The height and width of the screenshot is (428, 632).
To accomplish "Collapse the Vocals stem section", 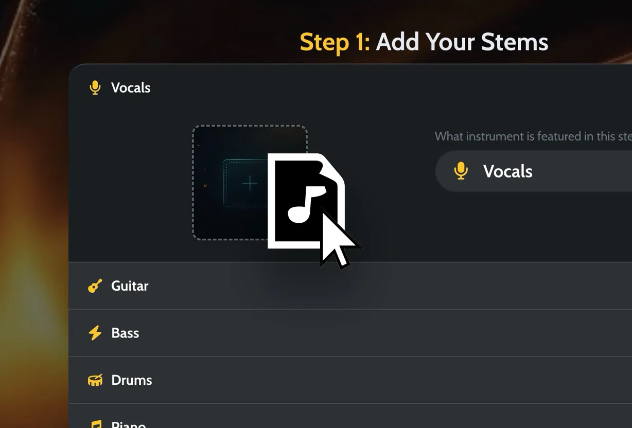I will pyautogui.click(x=131, y=87).
